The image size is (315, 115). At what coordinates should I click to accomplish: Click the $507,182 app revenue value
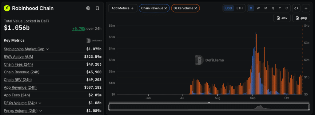click(x=93, y=87)
